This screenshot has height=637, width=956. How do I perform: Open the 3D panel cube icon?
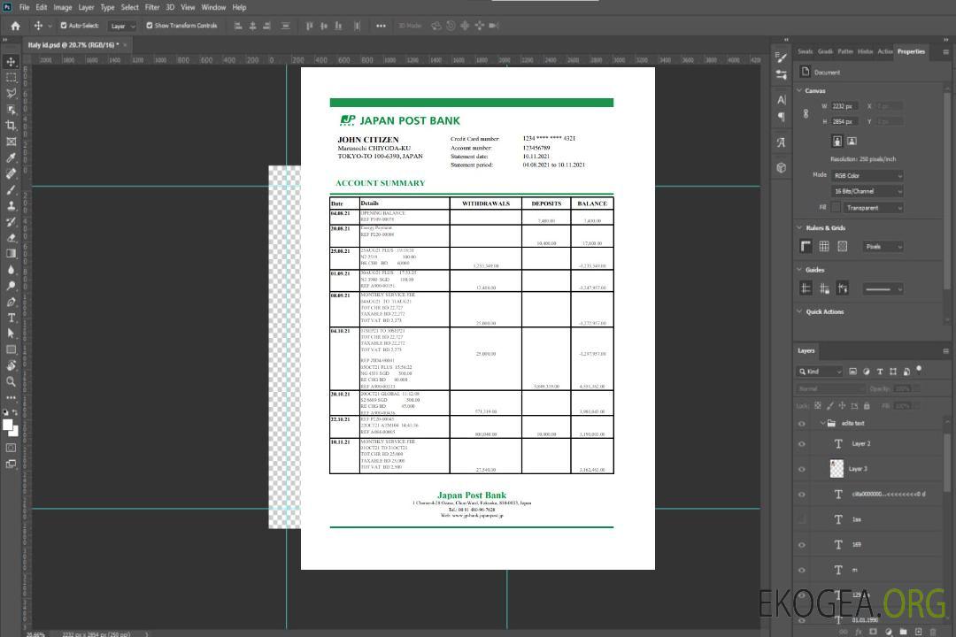coord(782,167)
